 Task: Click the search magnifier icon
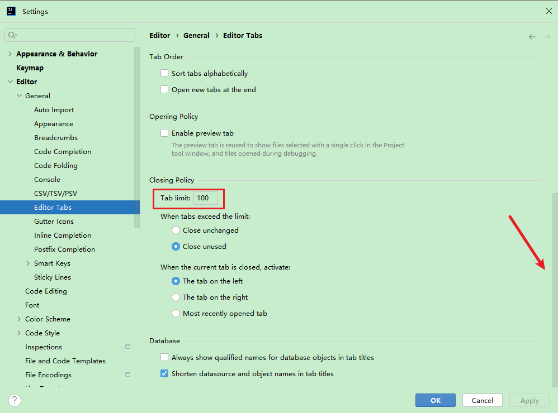[12, 35]
